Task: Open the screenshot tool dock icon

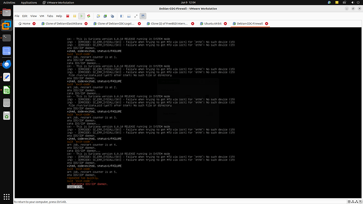Action: 6,51
